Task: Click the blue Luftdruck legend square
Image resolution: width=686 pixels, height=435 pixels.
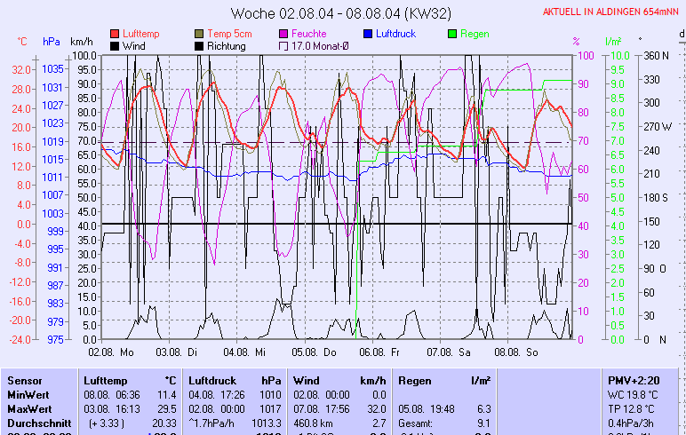Action: point(368,34)
